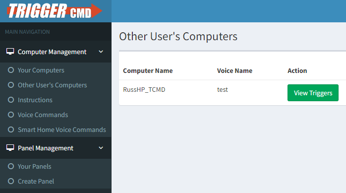
Task: Click the RussHP_TCMD computer name cell
Action: [144, 90]
